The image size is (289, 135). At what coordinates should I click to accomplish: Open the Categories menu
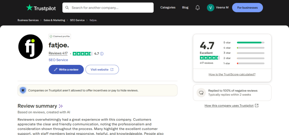[x=168, y=8]
